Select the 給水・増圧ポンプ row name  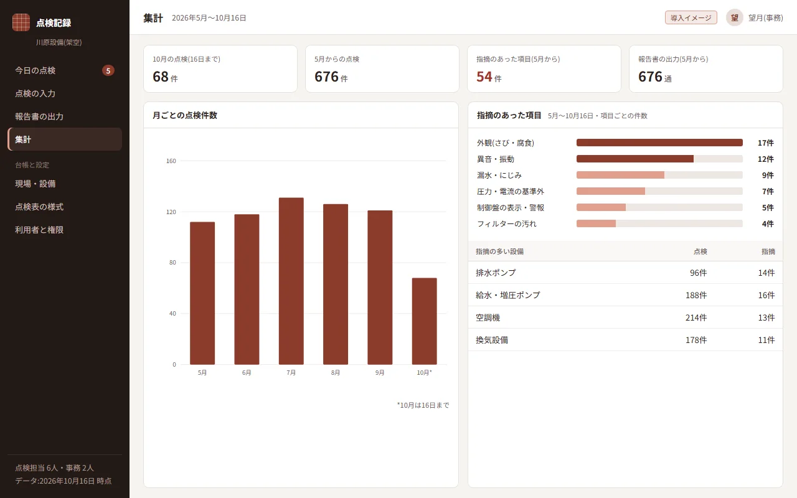pos(508,295)
